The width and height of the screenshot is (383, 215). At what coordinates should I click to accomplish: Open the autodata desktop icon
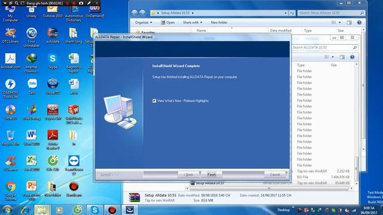(53, 35)
